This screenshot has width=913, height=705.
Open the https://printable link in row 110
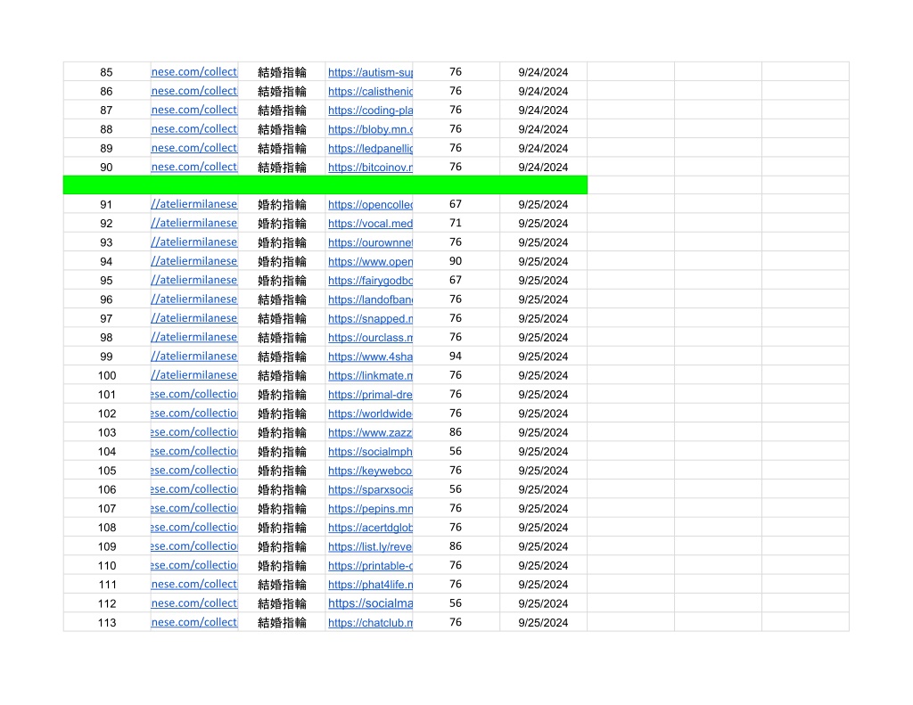370,566
